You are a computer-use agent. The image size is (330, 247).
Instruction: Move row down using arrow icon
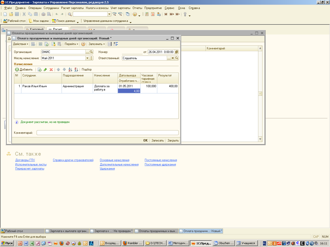pyautogui.click(x=64, y=69)
